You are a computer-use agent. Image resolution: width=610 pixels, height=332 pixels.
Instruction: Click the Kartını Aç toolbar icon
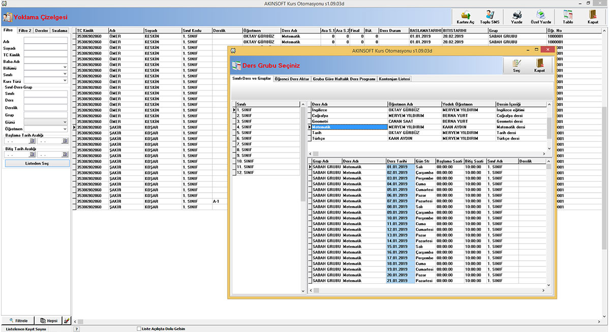click(x=465, y=17)
